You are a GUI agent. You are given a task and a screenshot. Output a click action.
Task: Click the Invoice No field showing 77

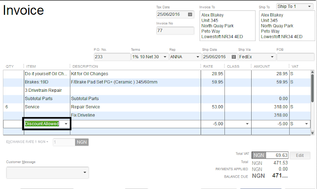pyautogui.click(x=175, y=31)
